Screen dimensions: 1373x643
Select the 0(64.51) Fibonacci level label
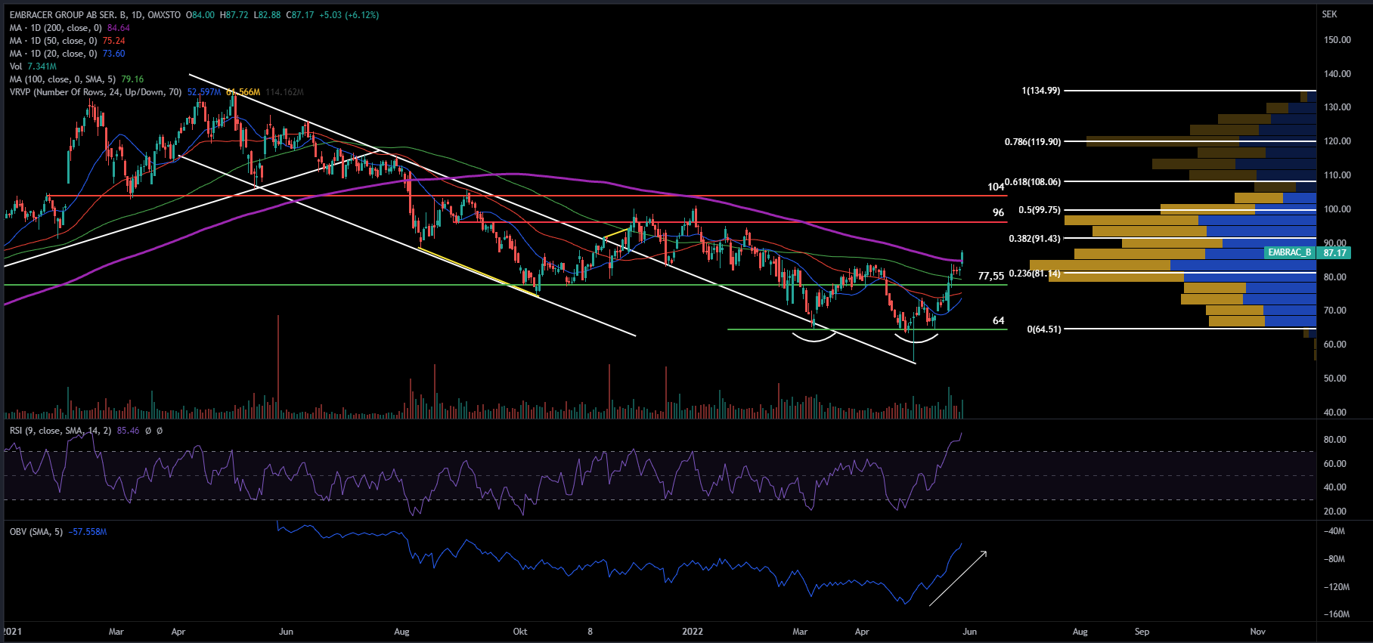[x=1043, y=329]
